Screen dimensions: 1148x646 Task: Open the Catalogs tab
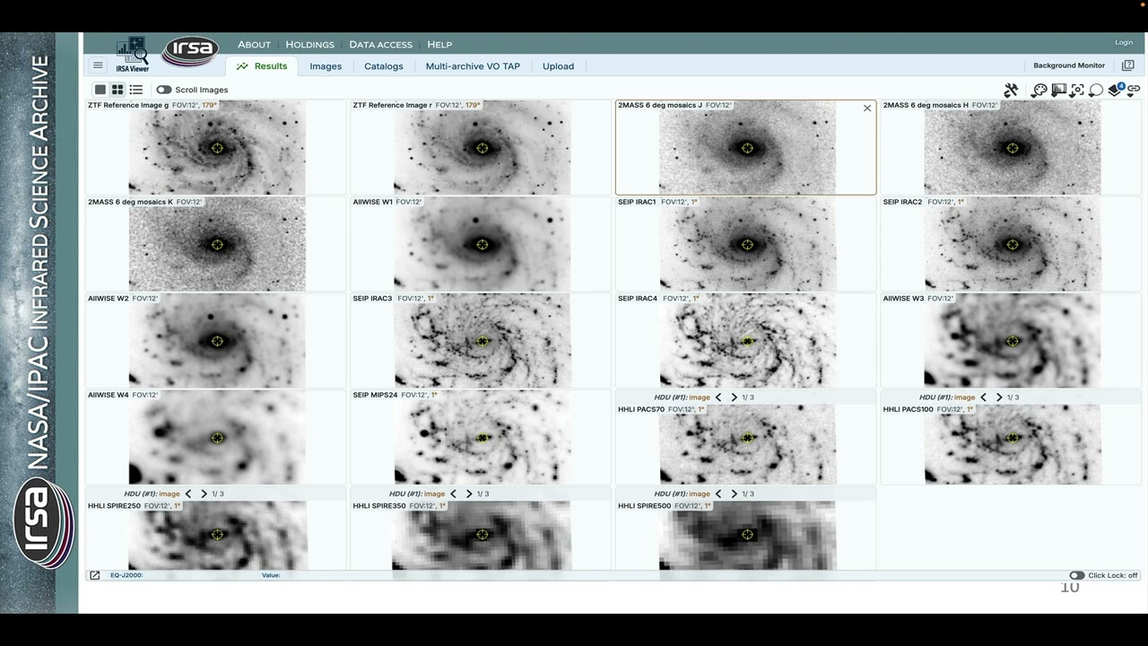384,66
